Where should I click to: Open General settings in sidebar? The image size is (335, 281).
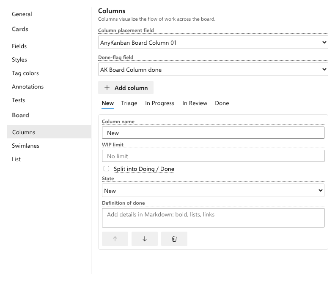tap(49, 14)
